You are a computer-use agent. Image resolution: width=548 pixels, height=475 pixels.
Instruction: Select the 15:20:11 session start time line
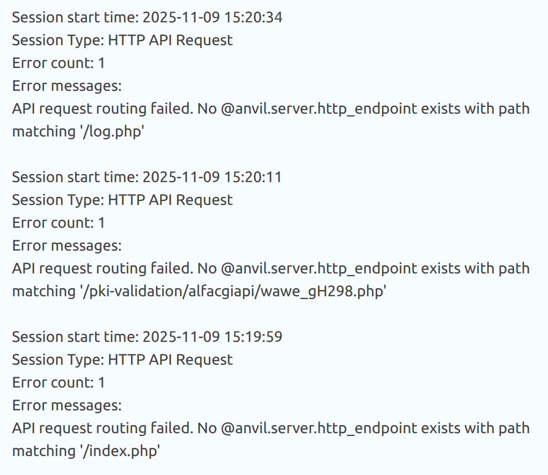point(147,177)
